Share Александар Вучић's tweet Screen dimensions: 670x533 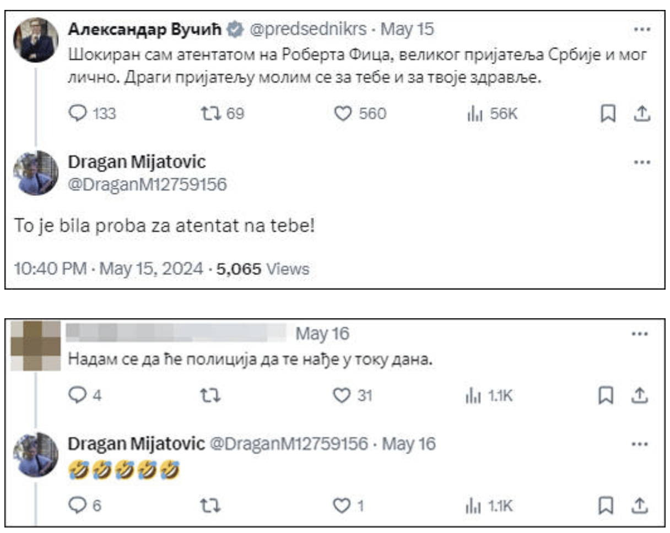640,113
